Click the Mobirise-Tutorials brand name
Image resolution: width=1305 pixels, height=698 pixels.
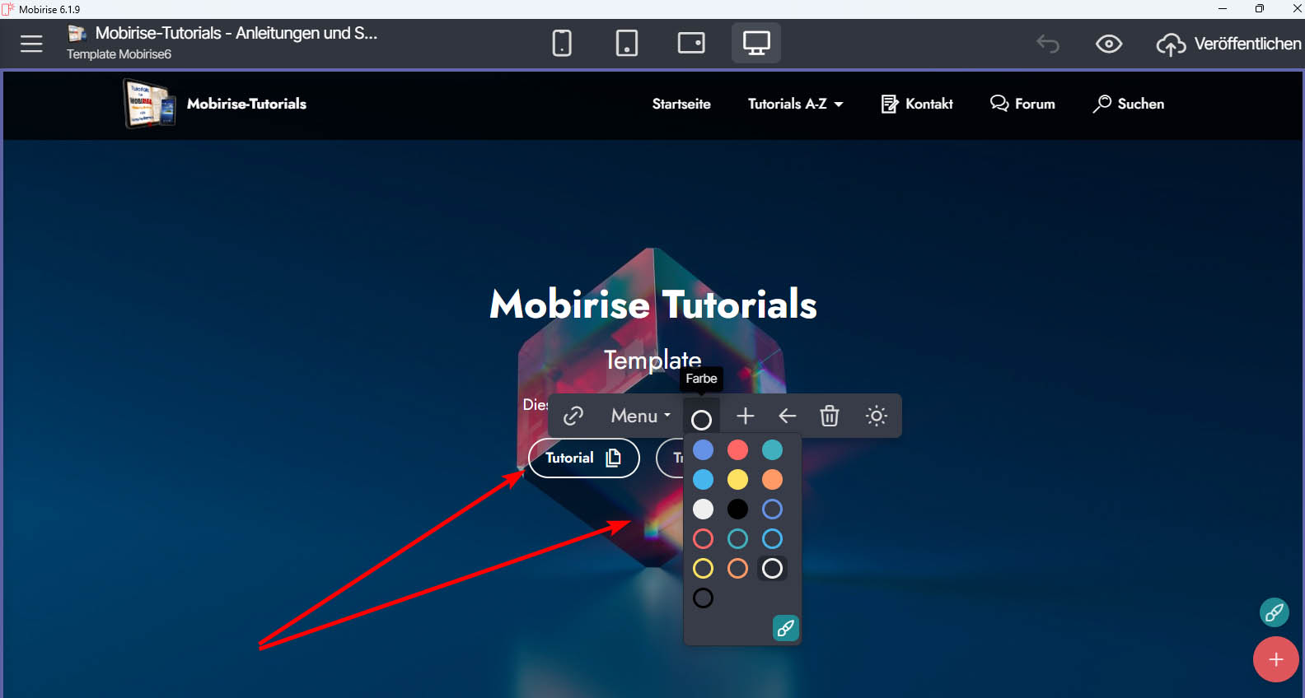[246, 104]
